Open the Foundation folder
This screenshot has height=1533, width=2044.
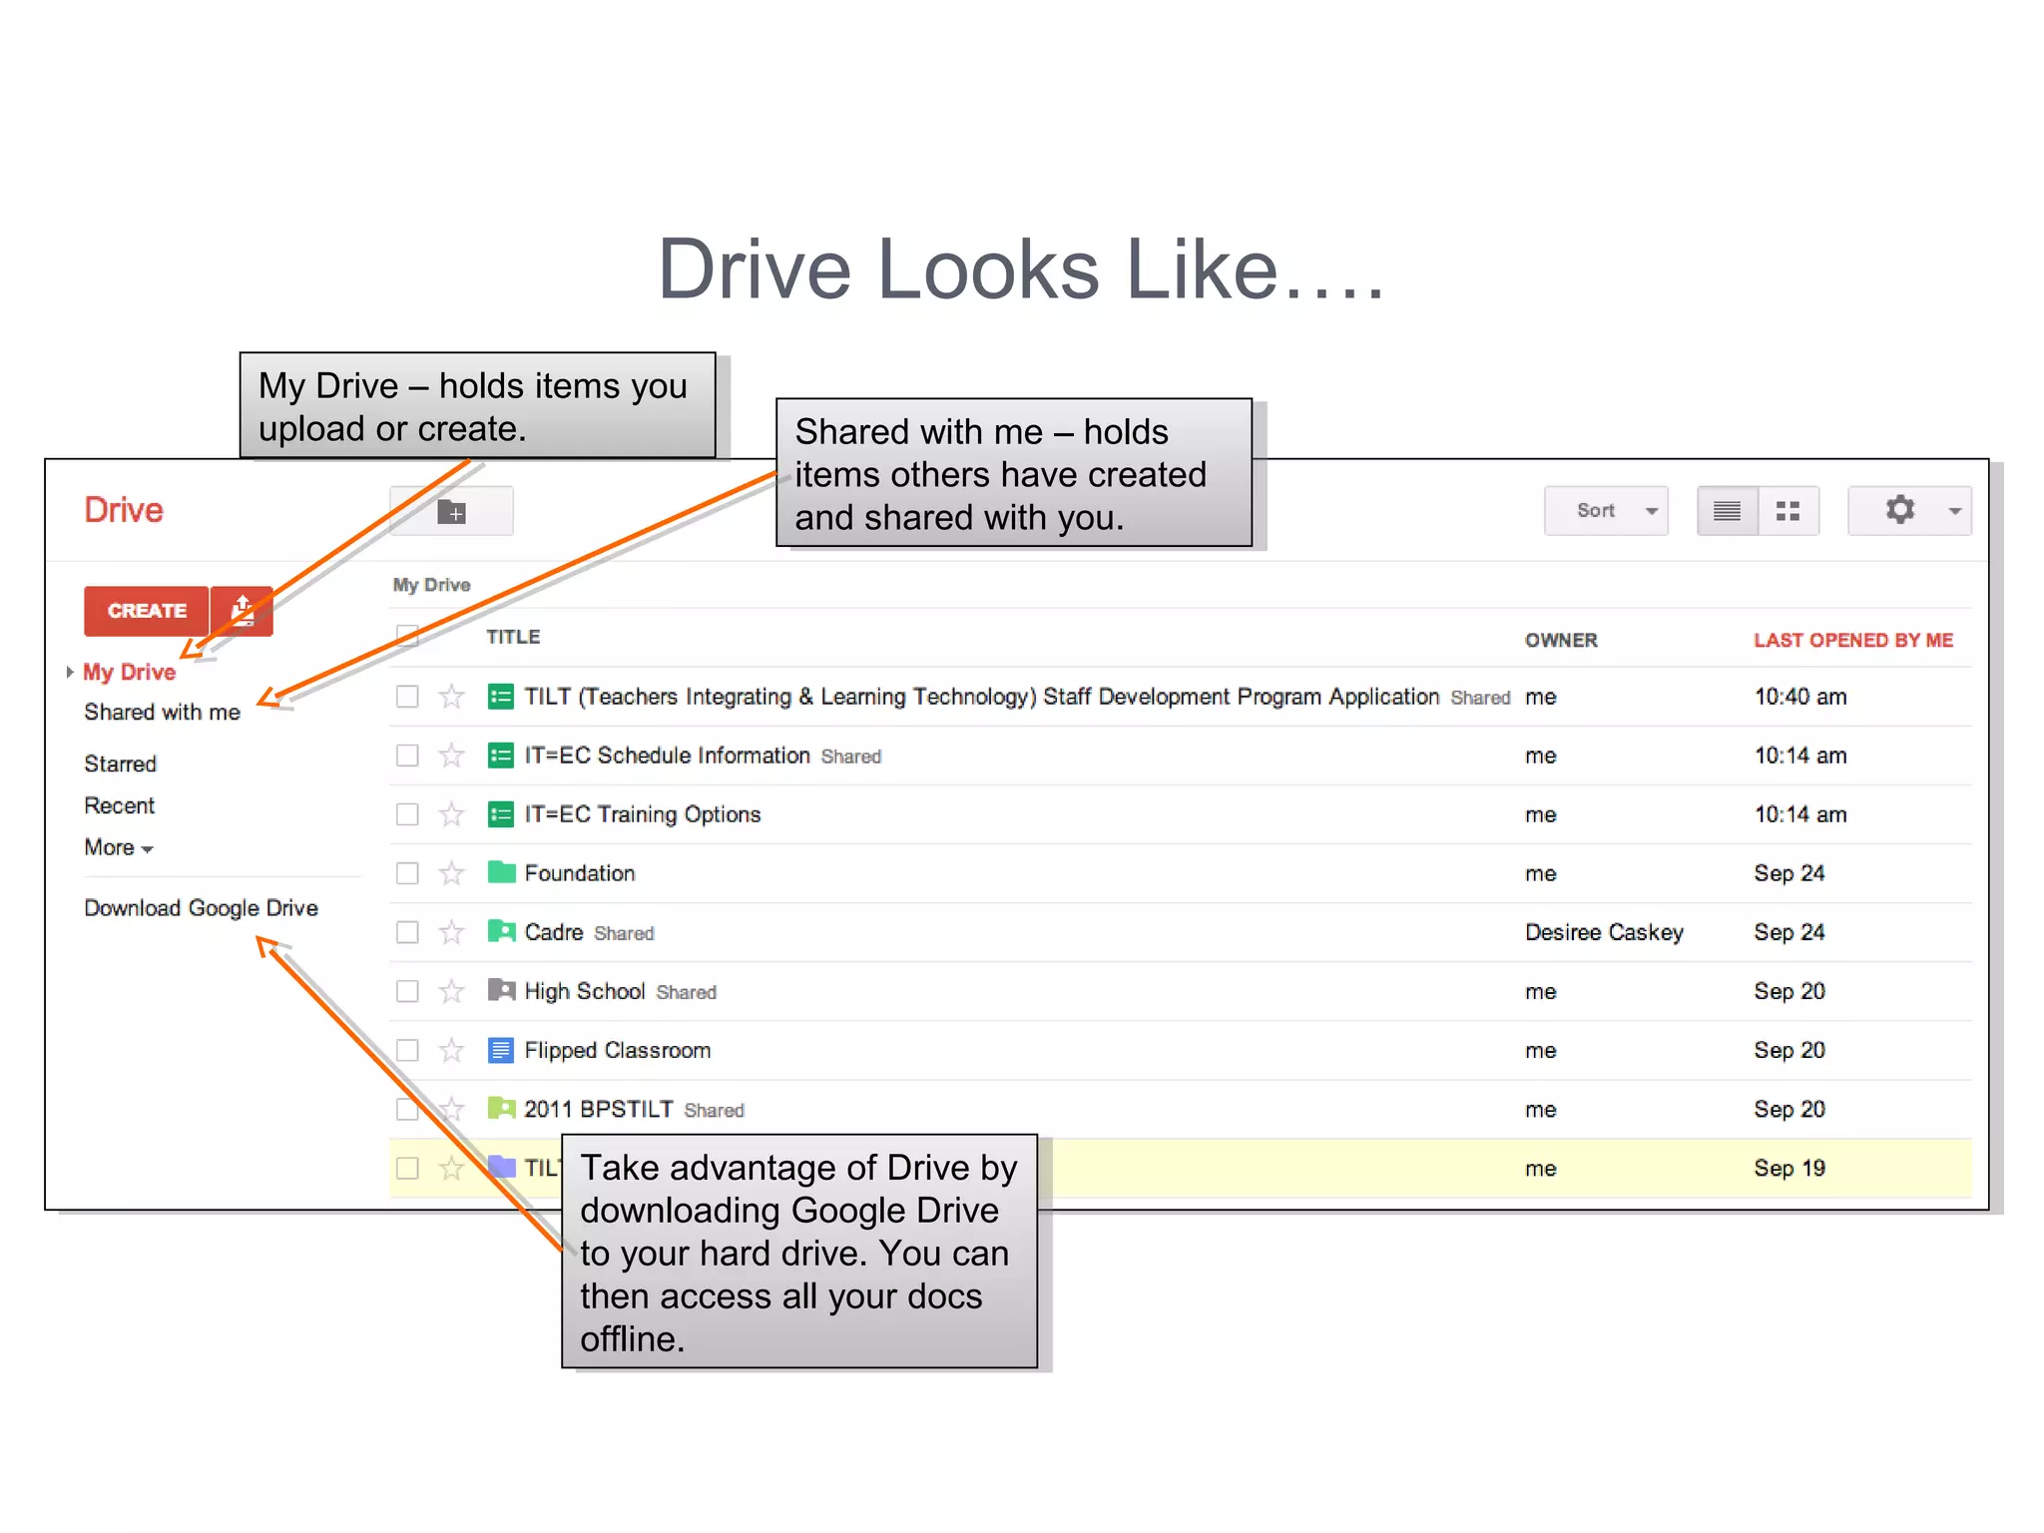tap(579, 873)
